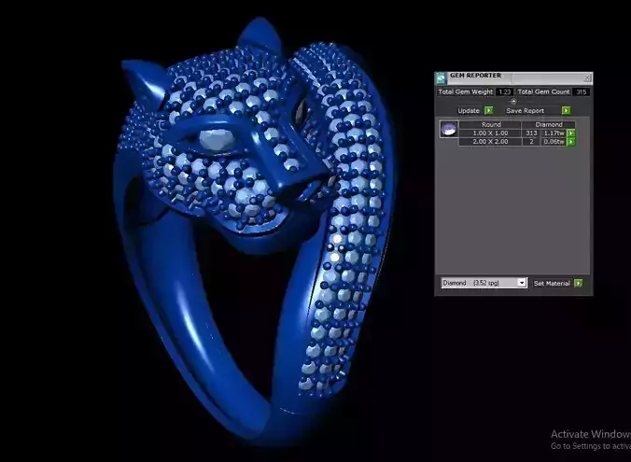The image size is (631, 462).
Task: Close the Gem Reporter panel
Action: [587, 77]
